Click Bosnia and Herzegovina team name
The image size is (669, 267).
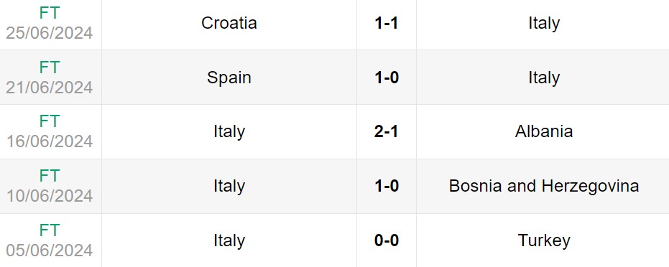coord(544,187)
